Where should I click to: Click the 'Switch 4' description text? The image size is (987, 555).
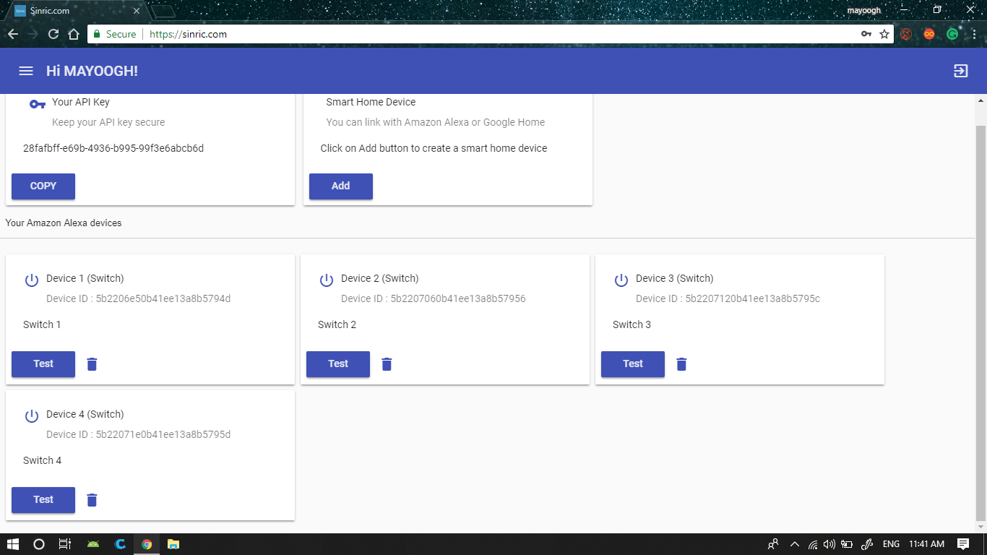43,460
